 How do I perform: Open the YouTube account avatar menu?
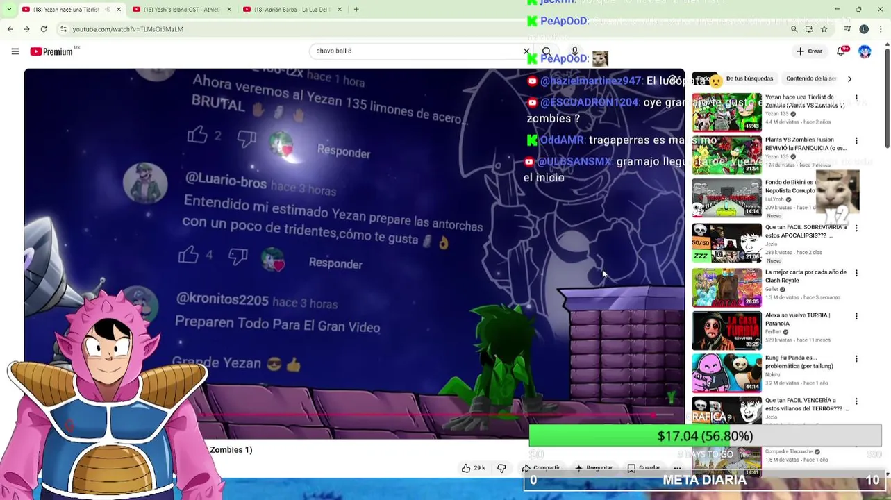coord(865,51)
